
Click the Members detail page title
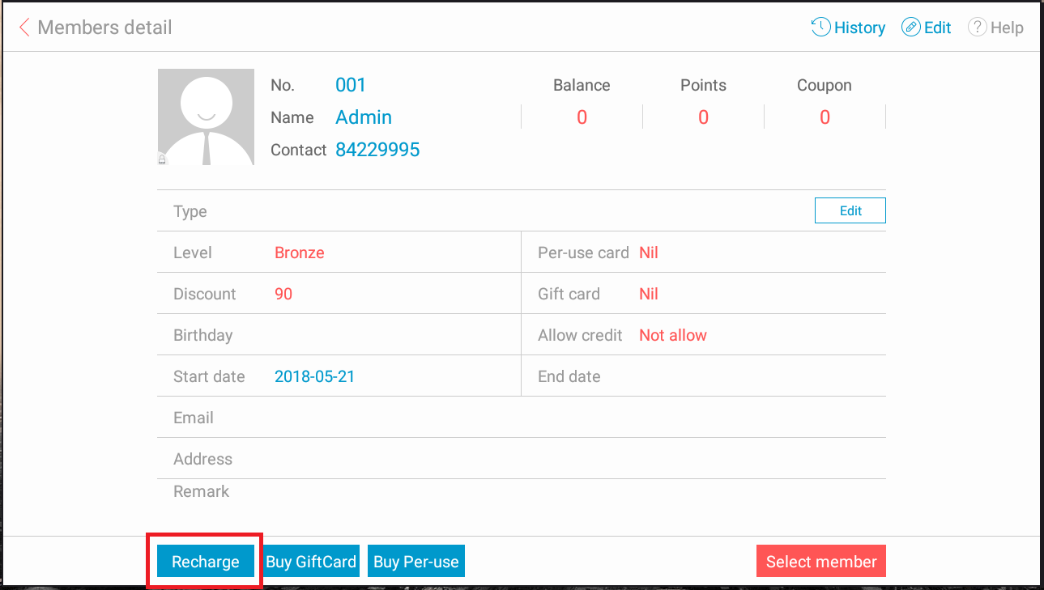(x=104, y=28)
